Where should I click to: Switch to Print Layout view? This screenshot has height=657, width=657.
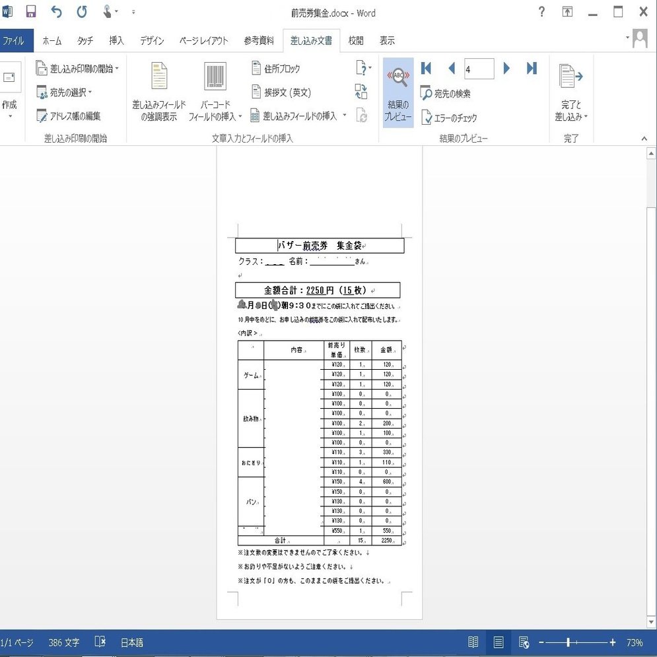click(x=498, y=642)
